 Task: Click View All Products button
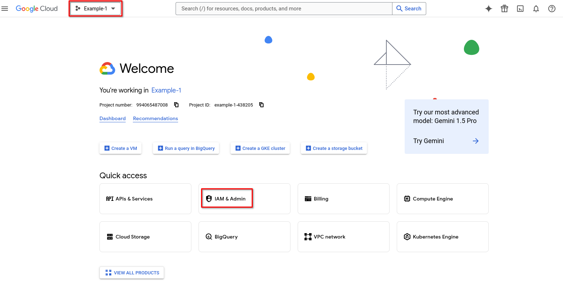point(132,273)
